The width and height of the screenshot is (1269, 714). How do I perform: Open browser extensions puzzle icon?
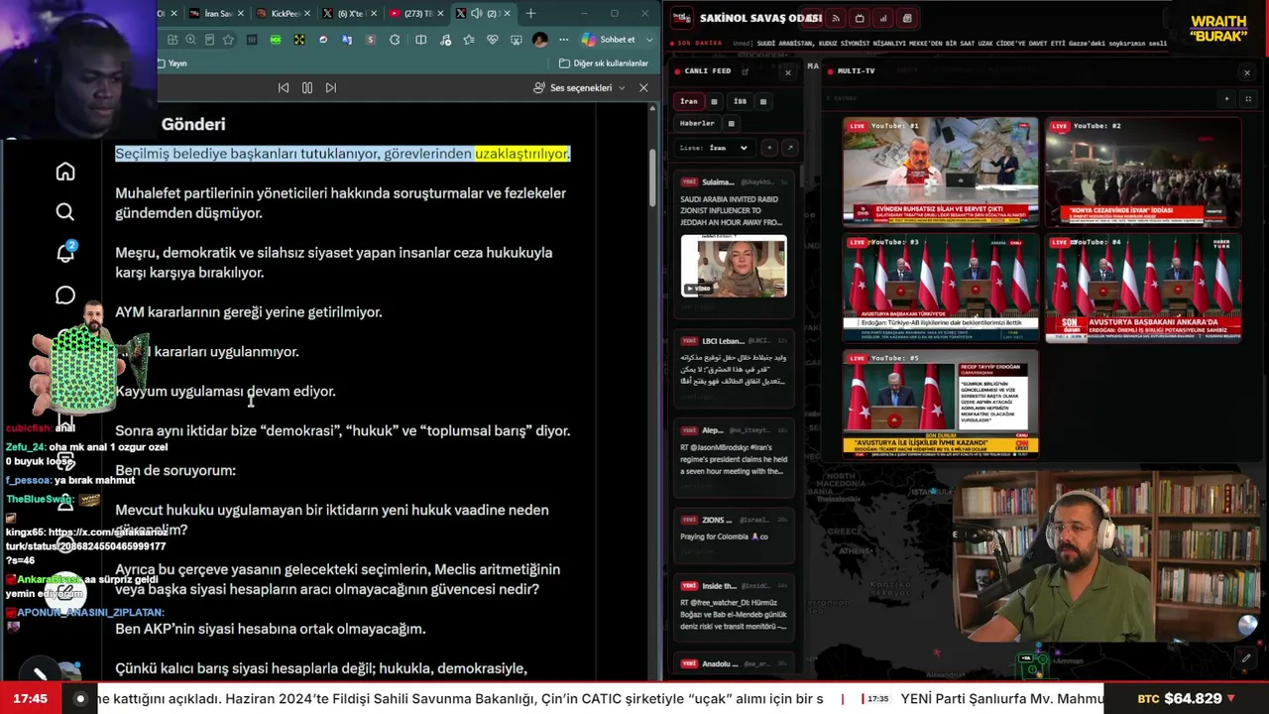395,40
